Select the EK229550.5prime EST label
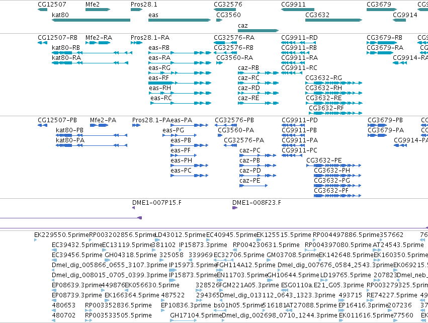 coord(62,235)
